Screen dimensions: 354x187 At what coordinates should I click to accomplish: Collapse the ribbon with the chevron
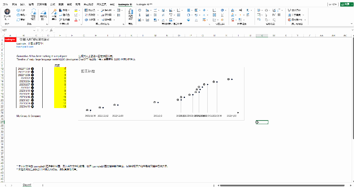[351, 24]
